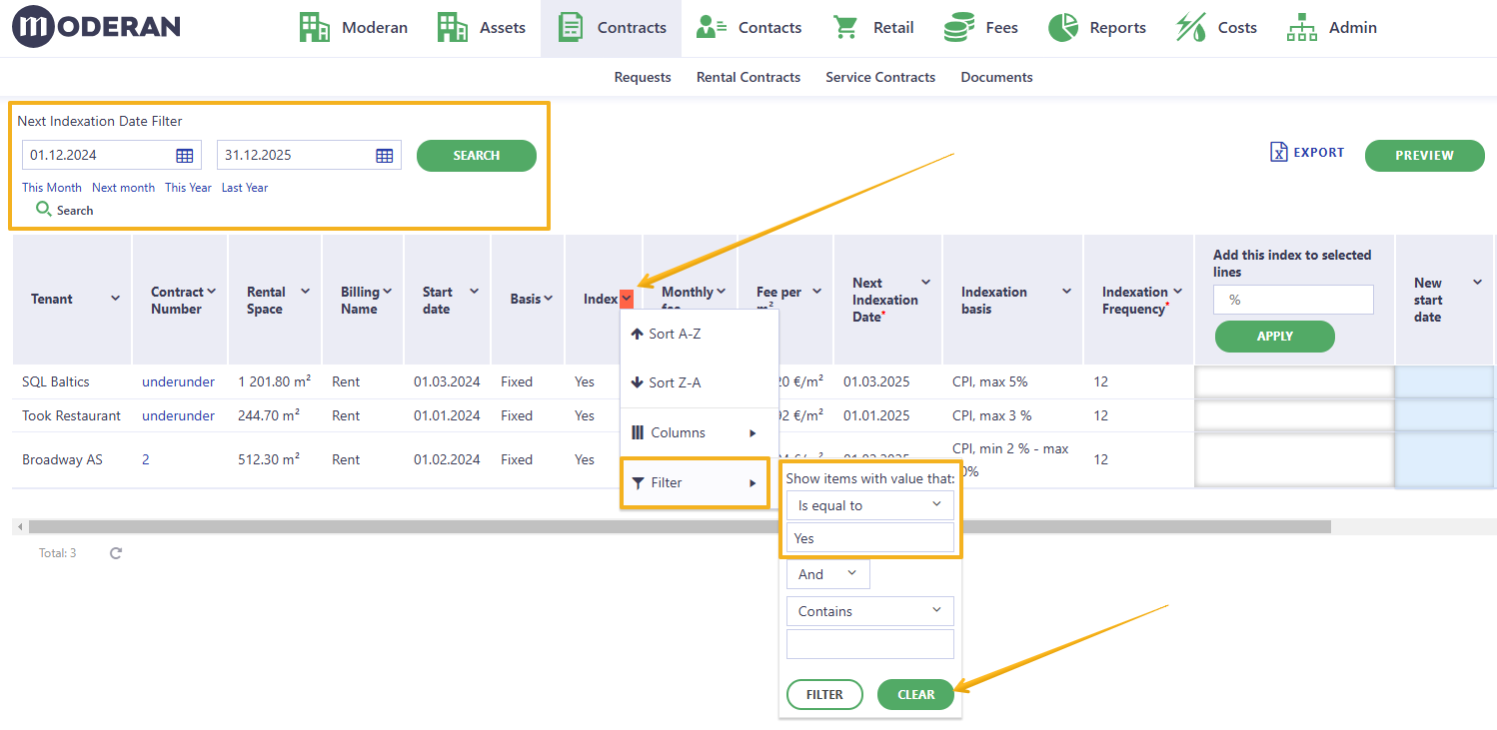Image resolution: width=1497 pixels, height=730 pixels.
Task: Select 'This Year' quick filter
Action: click(188, 187)
